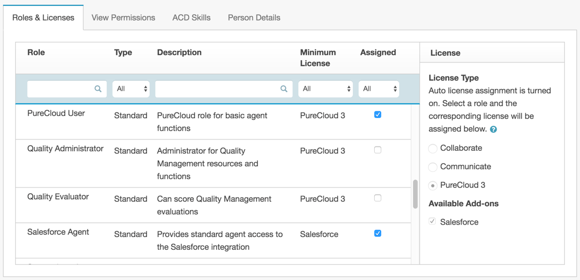Open the Minimum License filter dropdown
Viewport: 580px width, 280px height.
point(325,89)
